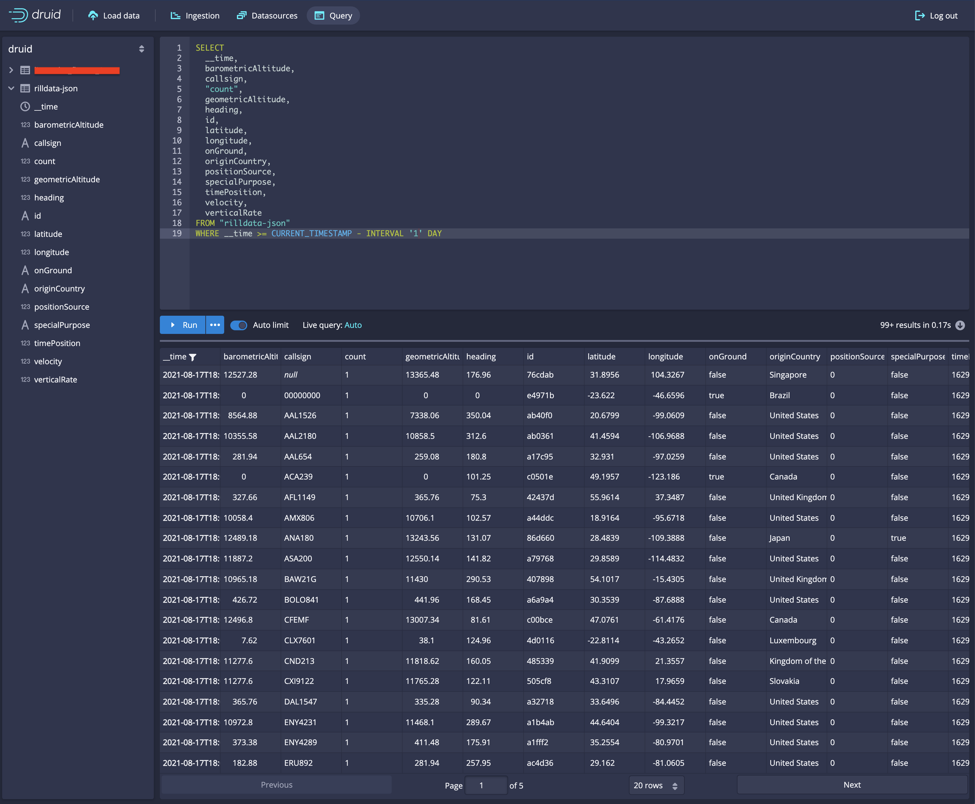
Task: Click the FROM "rilldata-json" line in editor
Action: click(x=242, y=223)
